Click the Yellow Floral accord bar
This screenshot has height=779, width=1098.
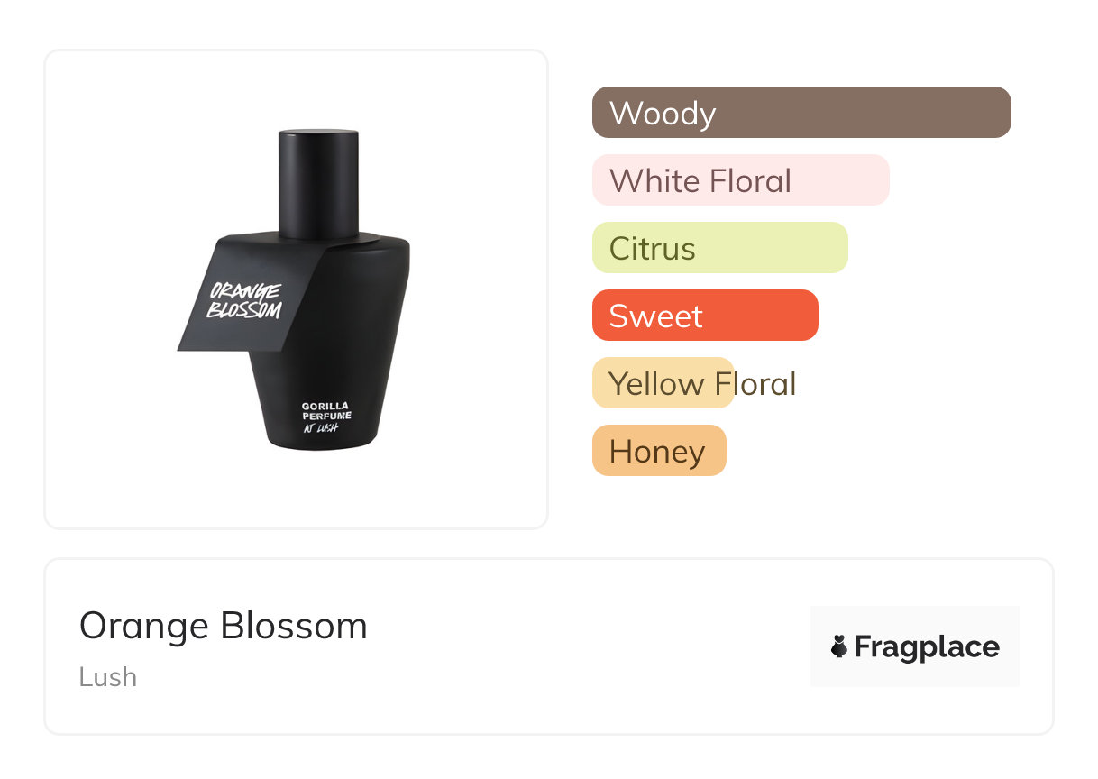[x=663, y=383]
